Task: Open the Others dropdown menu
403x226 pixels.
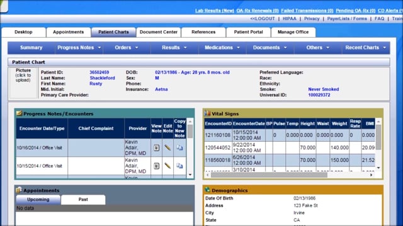Action: pyautogui.click(x=317, y=48)
